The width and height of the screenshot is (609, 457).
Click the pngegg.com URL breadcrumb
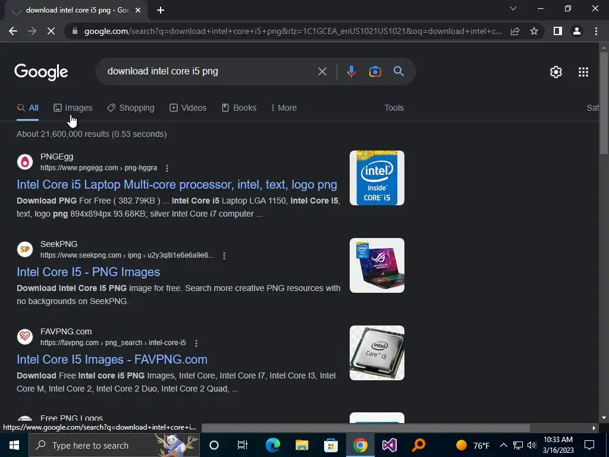[99, 168]
